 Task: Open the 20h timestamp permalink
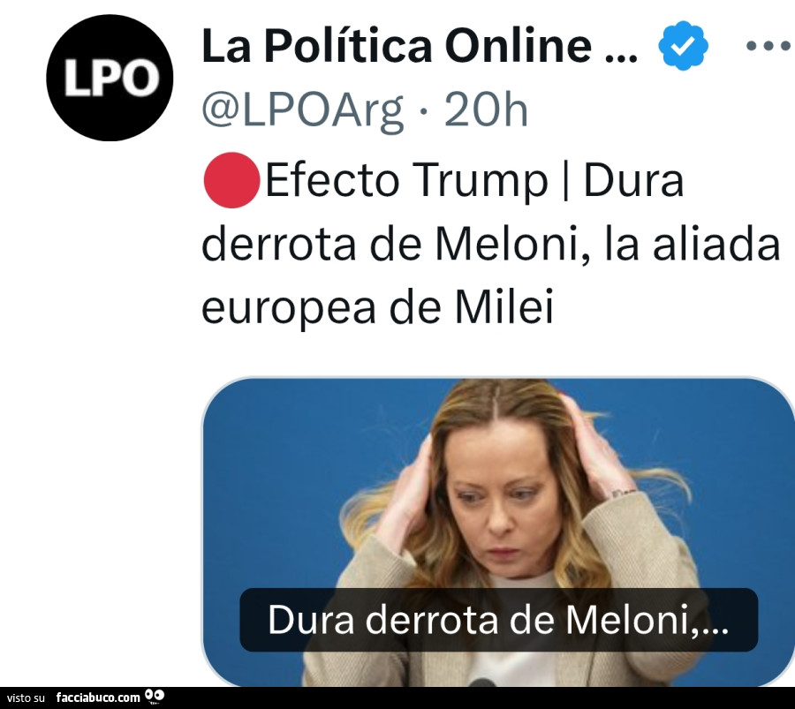pyautogui.click(x=486, y=110)
